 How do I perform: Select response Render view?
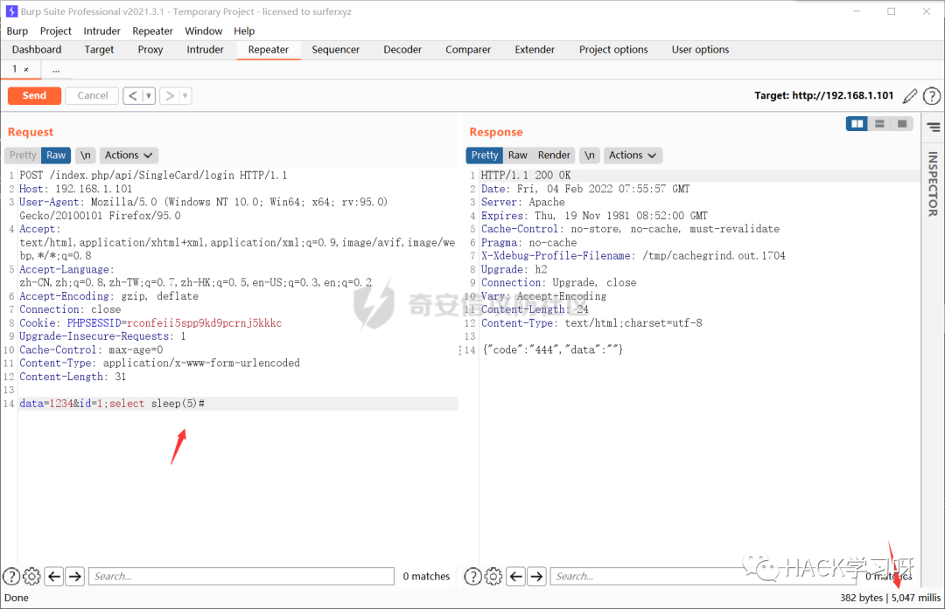554,156
